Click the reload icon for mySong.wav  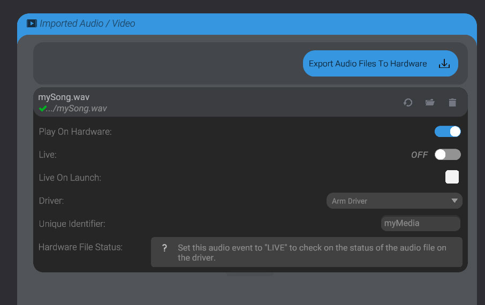(x=408, y=102)
